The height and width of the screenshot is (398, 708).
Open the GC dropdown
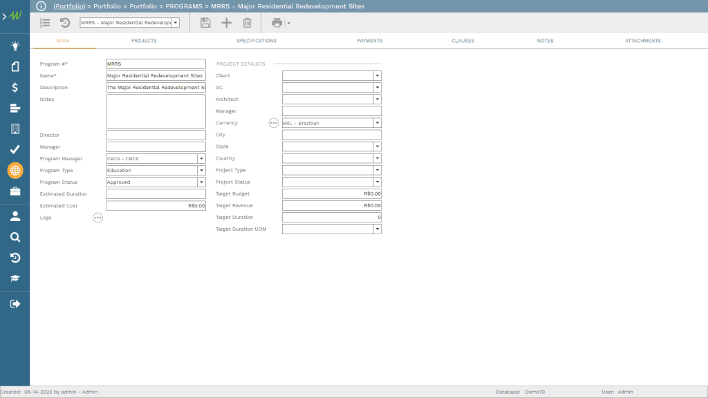point(377,87)
